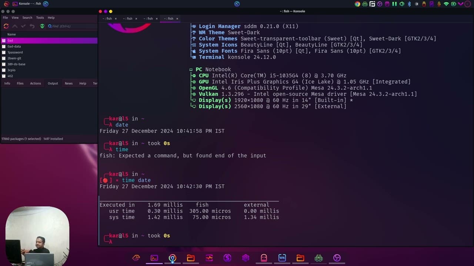
Task: Open the system monitor pulse icon in dock
Action: (209, 258)
